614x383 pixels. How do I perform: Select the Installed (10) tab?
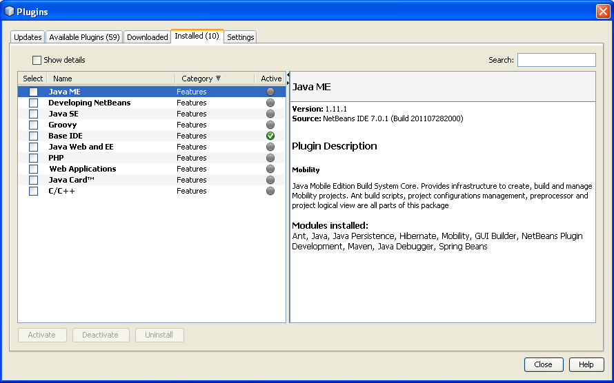(197, 36)
